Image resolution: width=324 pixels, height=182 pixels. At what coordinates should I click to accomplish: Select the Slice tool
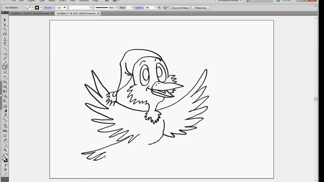click(5, 141)
